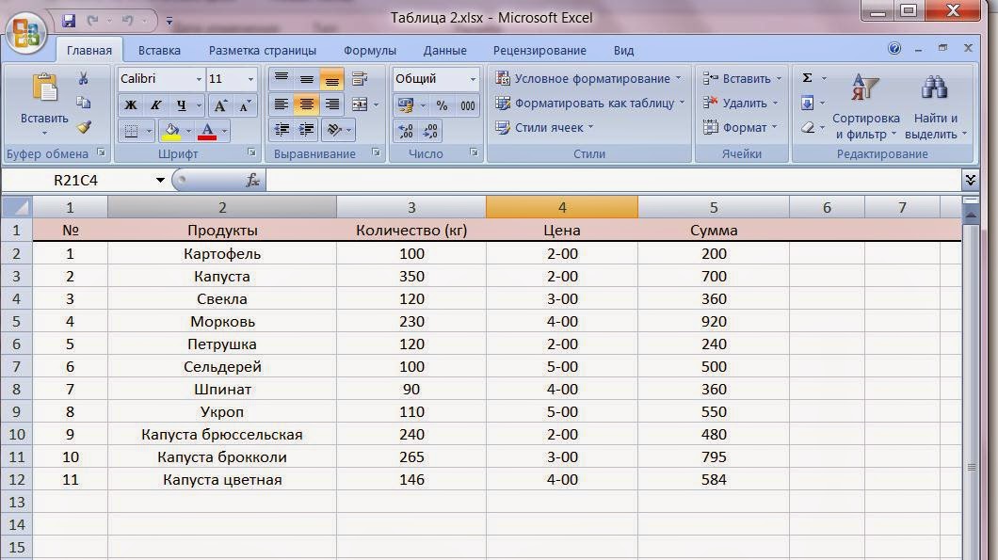Viewport: 998px width, 560px height.
Task: Toggle italic К formatting
Action: coord(155,105)
